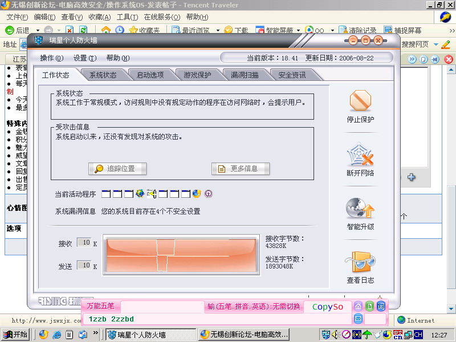
Task: Switch to Security News (安全资讯) tab
Action: (292, 75)
